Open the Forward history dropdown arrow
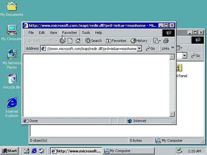This screenshot has height=155, width=207. click(56, 41)
